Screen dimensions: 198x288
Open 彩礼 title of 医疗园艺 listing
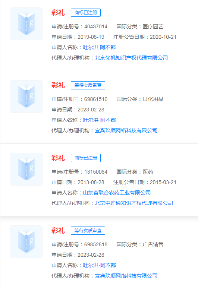click(x=58, y=13)
